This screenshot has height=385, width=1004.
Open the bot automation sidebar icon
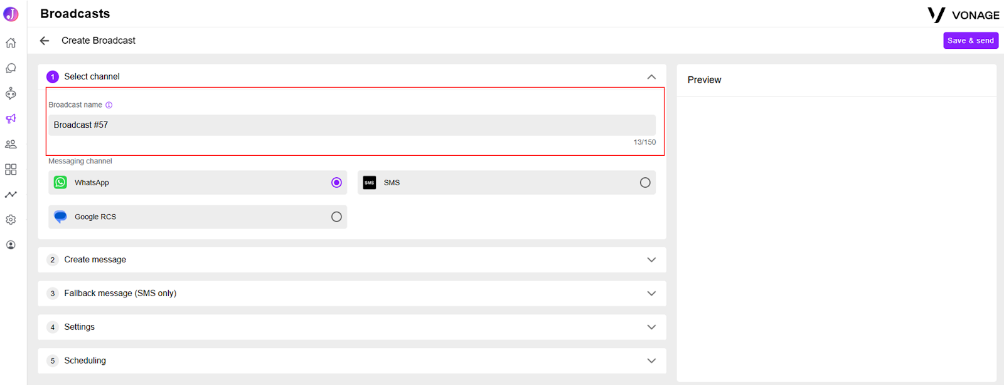pos(11,93)
